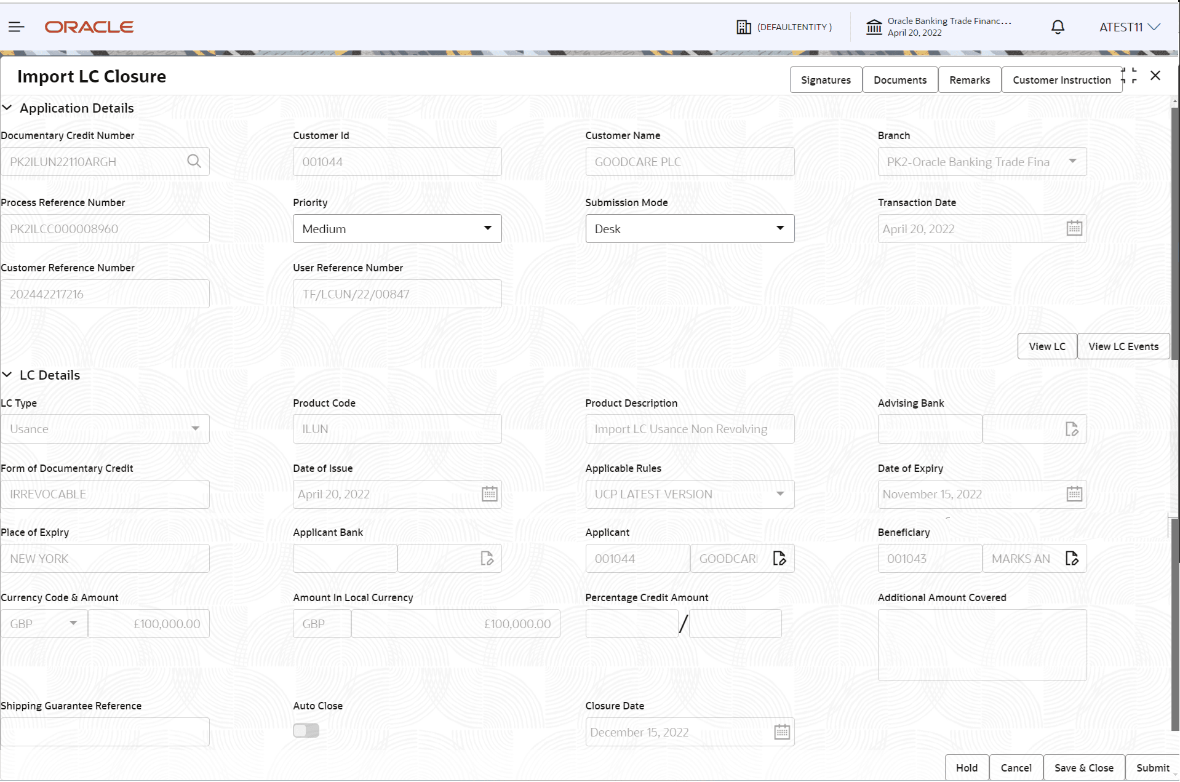This screenshot has width=1180, height=782.
Task: Enable the Auto Close toggle
Action: (x=306, y=730)
